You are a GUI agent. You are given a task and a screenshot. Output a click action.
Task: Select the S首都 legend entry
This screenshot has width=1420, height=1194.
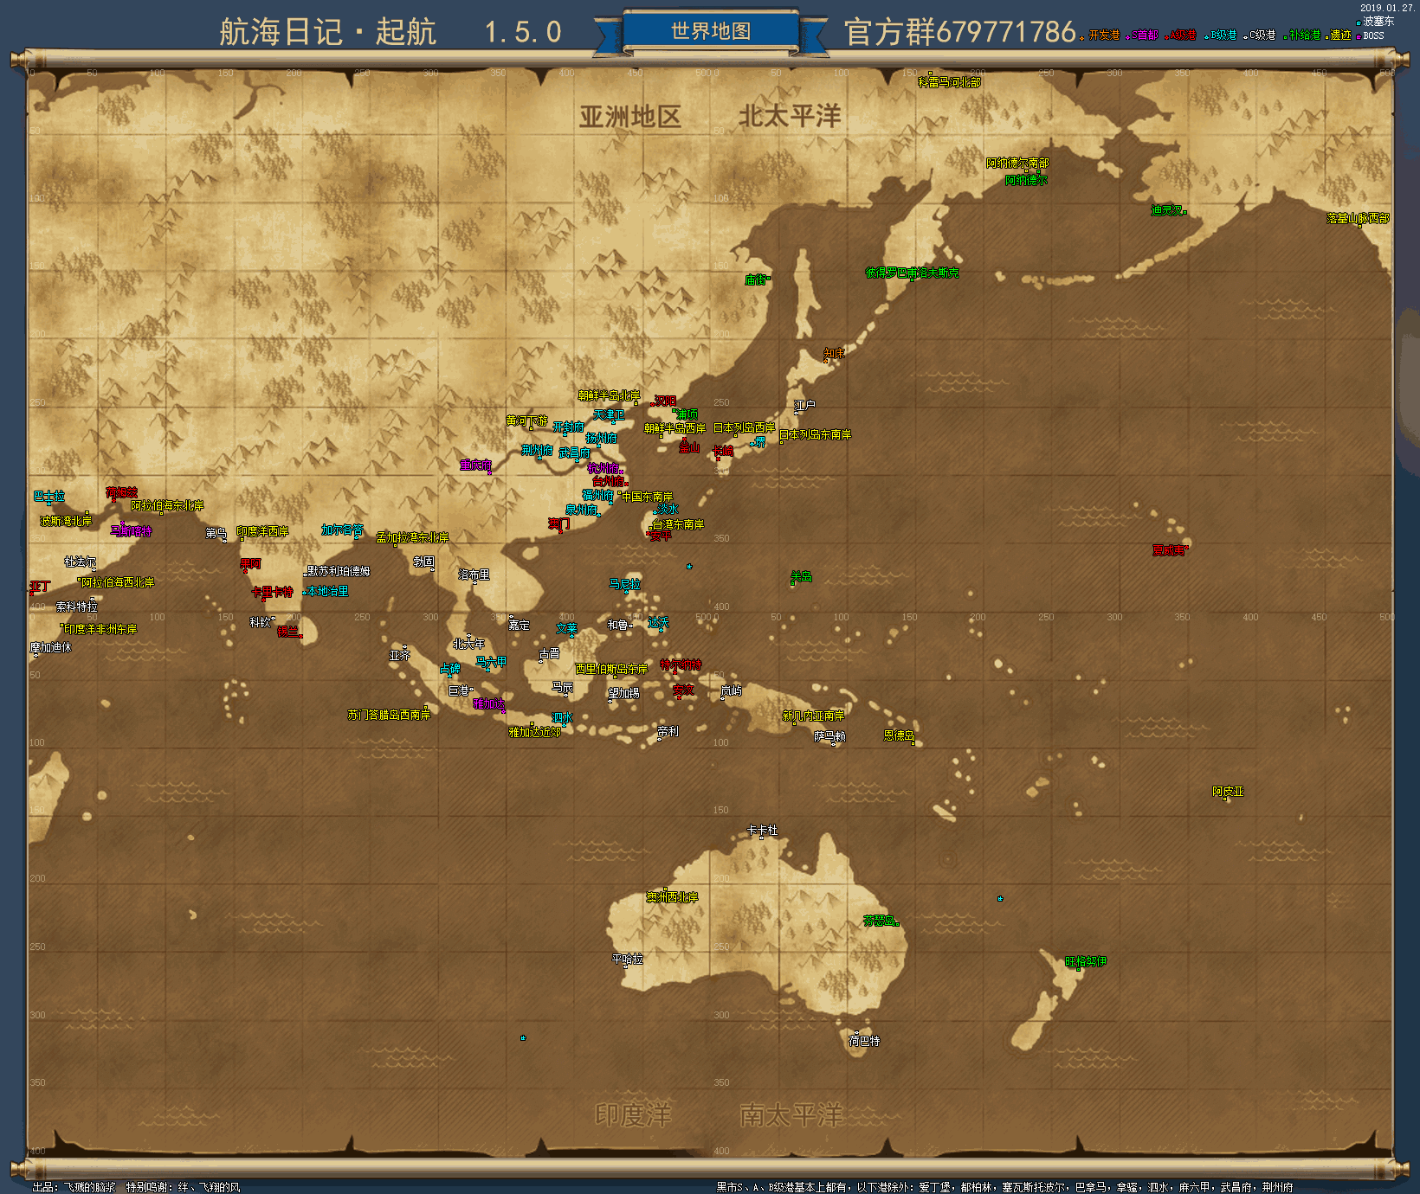pos(1144,35)
